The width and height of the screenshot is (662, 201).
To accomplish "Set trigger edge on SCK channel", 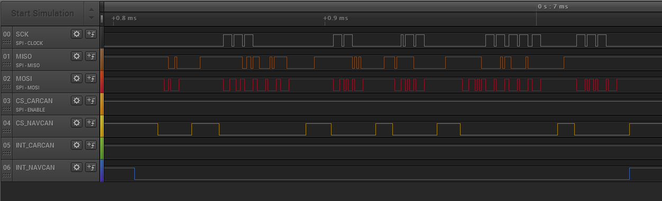I will point(91,34).
